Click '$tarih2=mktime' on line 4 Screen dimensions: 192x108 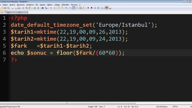[x=34, y=39]
